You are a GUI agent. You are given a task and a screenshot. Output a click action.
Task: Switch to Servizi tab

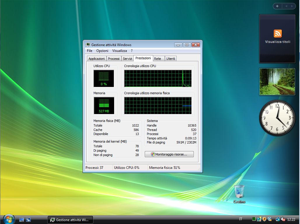128,59
